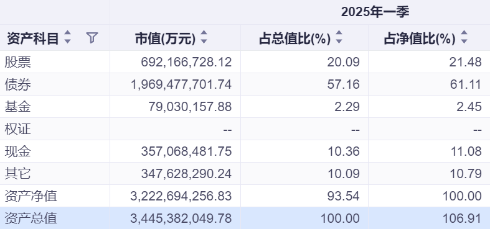Image resolution: width=490 pixels, height=229 pixels.
Task: Click the 10.36 total ratio for 现金
Action: pos(344,151)
